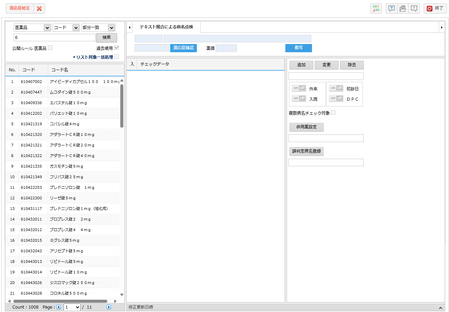The width and height of the screenshot is (449, 312).
Task: Select code 610443028 コロネル錠 row
Action: [63, 293]
